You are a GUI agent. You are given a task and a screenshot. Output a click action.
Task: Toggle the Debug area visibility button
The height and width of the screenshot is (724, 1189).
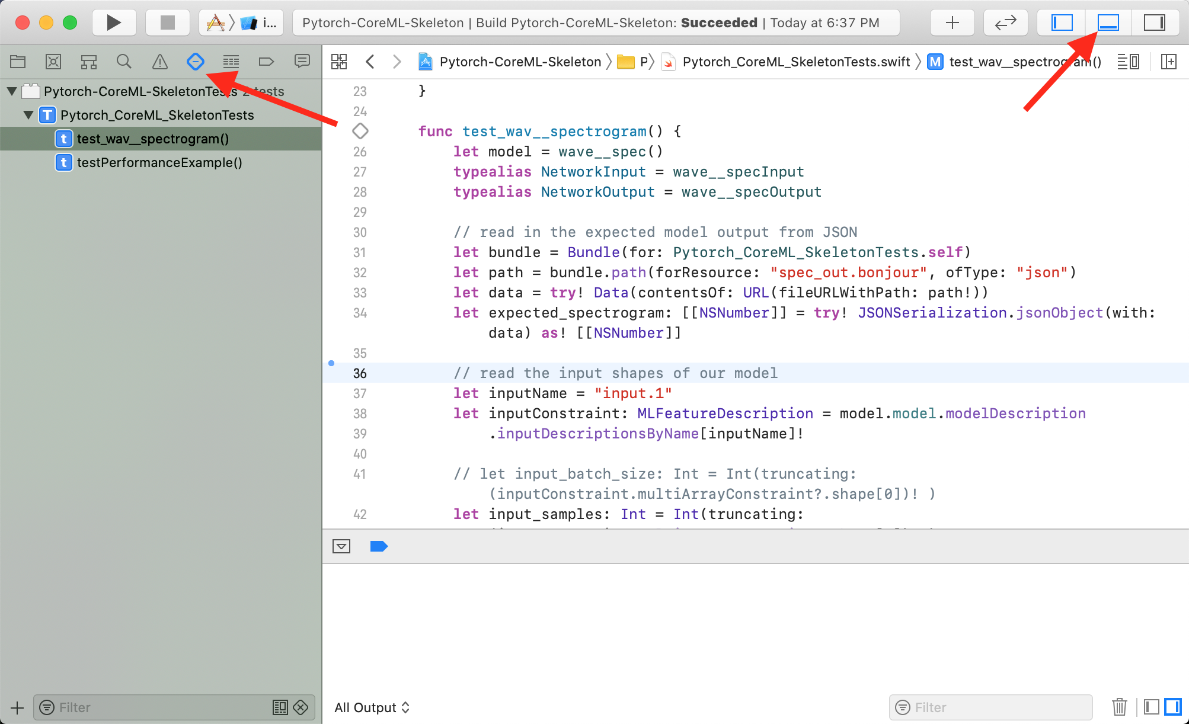coord(1108,23)
